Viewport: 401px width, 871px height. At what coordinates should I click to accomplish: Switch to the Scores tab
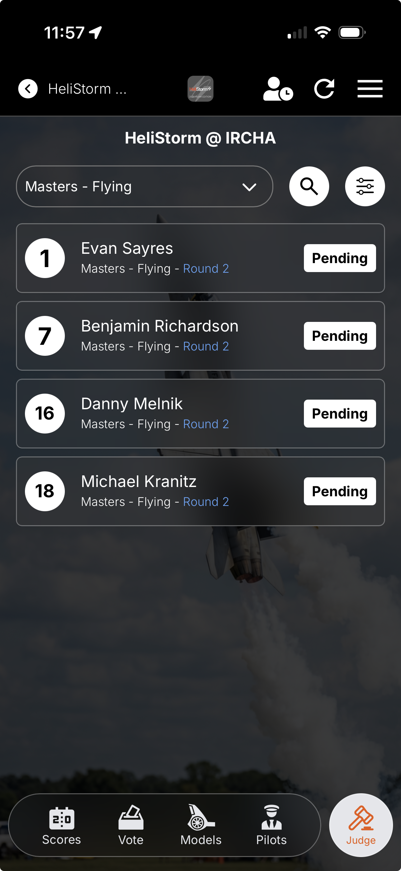[x=62, y=826]
